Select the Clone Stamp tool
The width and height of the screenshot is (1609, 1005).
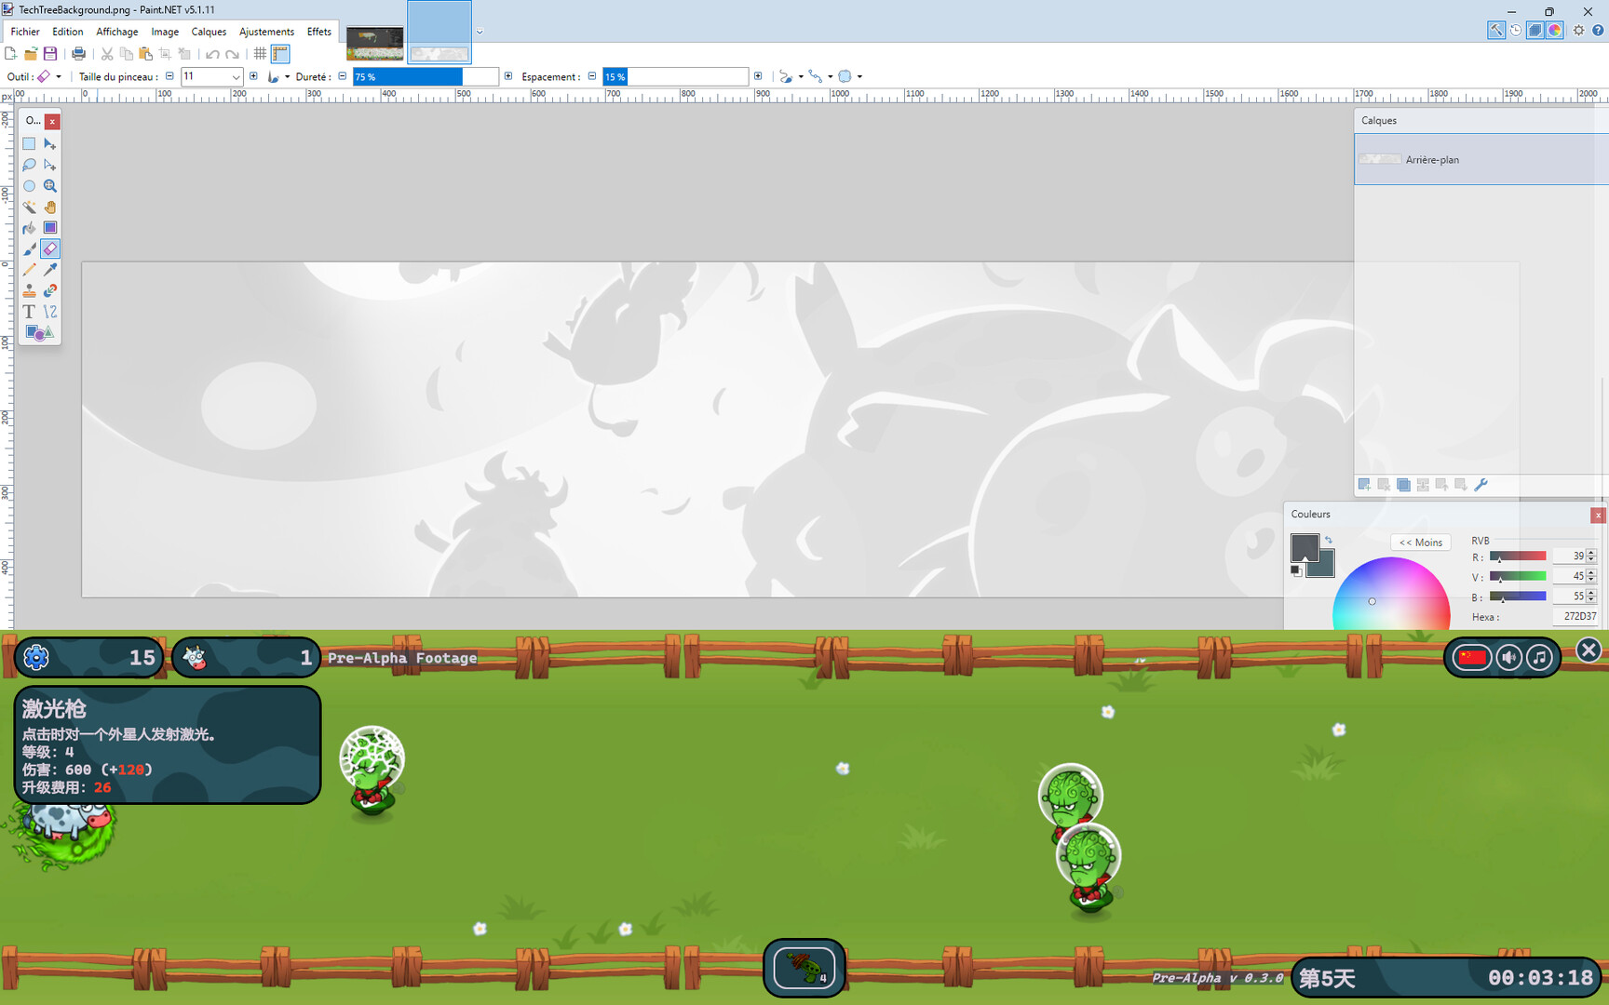coord(29,290)
